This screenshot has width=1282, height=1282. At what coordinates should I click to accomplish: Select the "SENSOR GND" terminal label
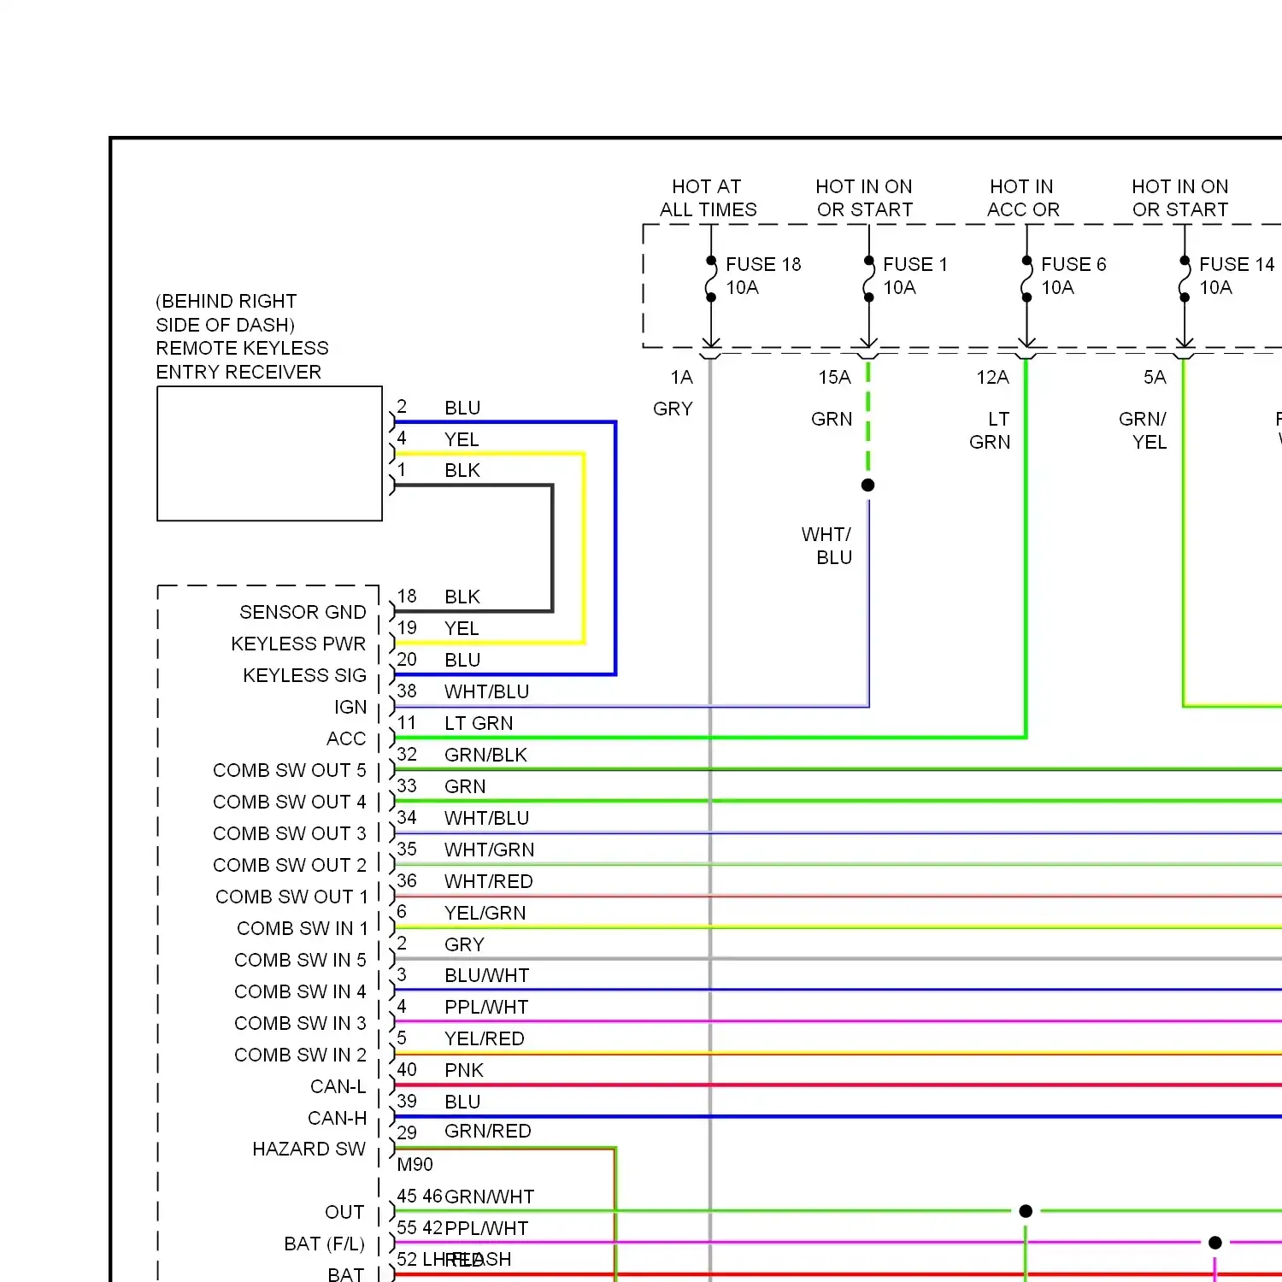click(x=303, y=613)
